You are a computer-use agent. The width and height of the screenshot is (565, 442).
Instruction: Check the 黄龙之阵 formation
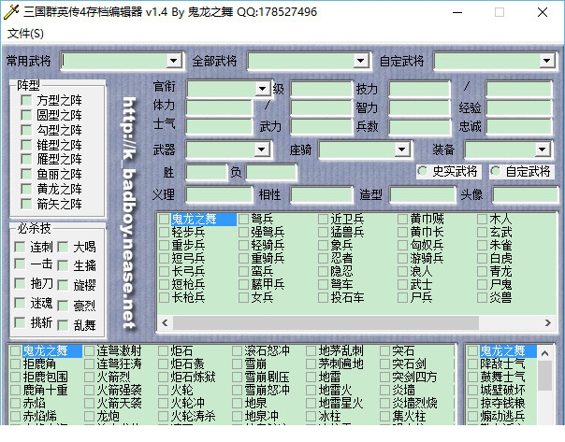coord(26,189)
